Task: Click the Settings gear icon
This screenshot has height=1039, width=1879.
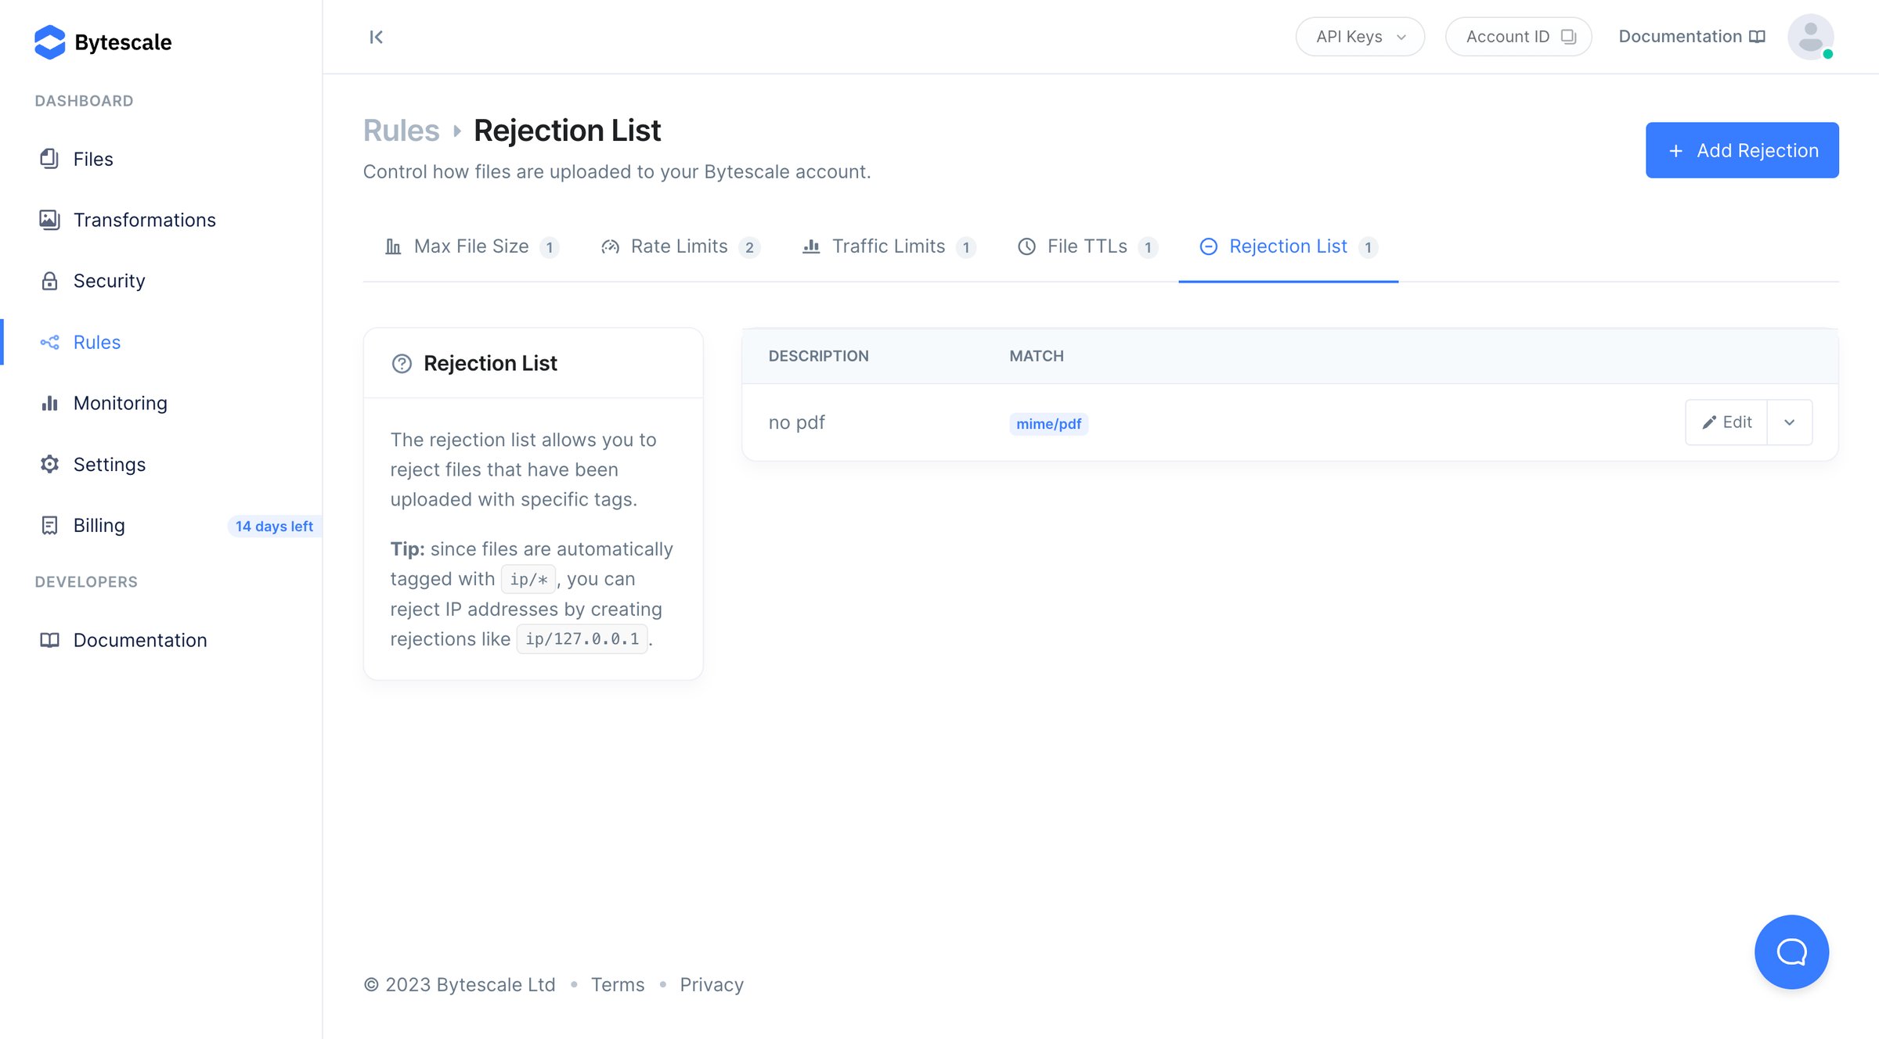Action: [x=49, y=464]
